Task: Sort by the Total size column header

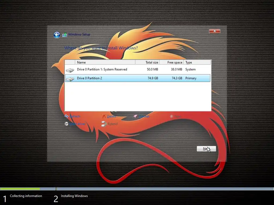Action: [147, 62]
